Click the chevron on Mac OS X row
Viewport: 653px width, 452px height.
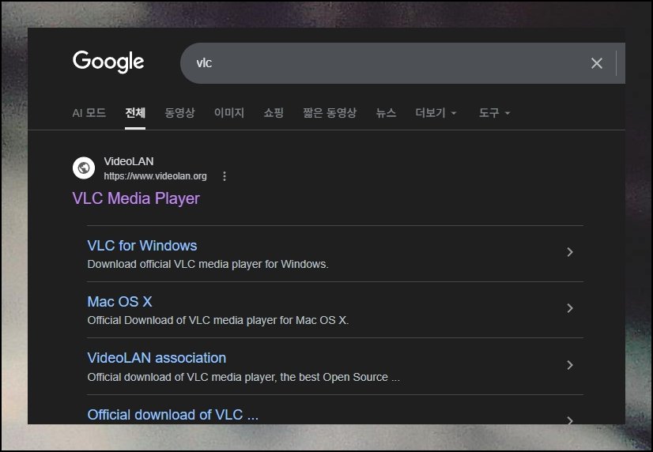pos(570,308)
